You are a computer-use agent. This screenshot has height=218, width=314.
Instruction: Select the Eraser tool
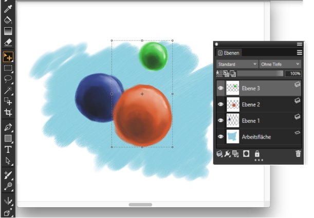8,43
